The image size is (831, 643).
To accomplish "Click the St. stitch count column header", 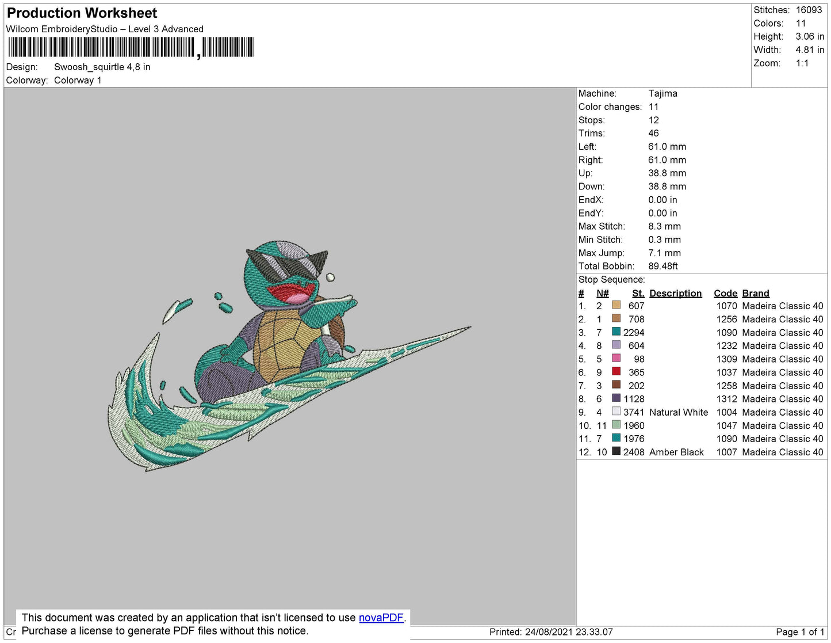I will [638, 294].
